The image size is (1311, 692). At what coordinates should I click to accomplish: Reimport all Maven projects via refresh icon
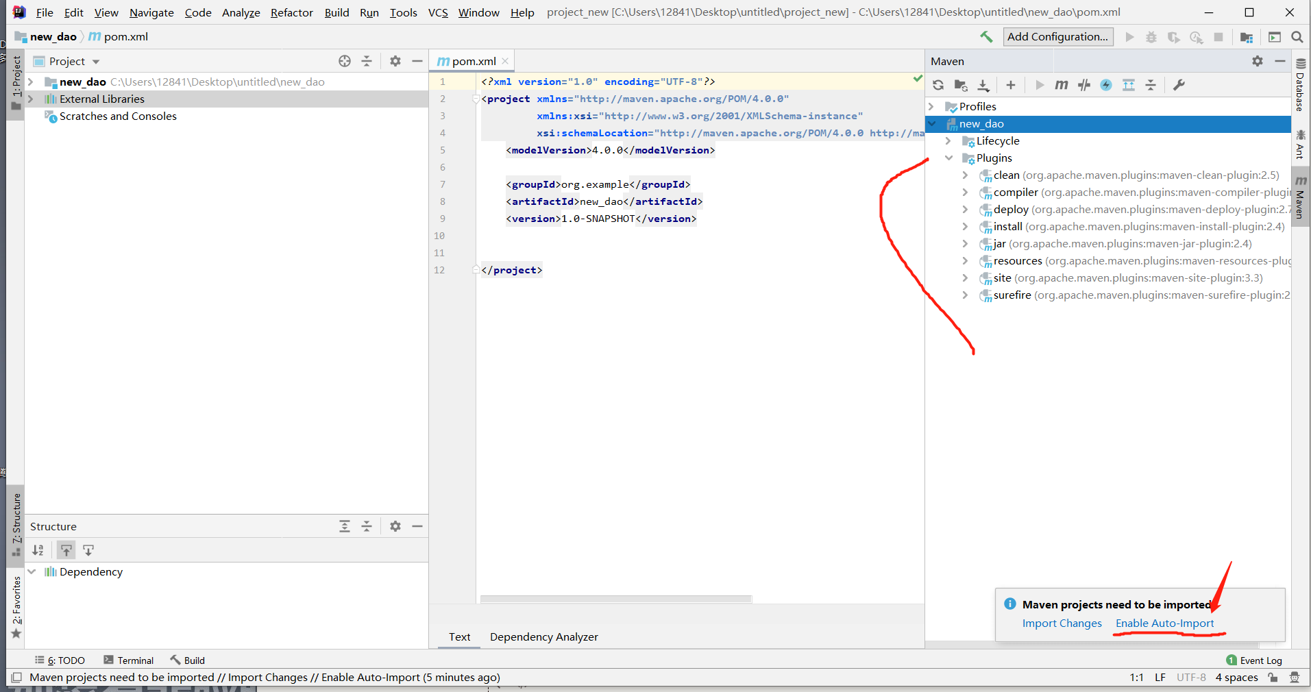[938, 85]
